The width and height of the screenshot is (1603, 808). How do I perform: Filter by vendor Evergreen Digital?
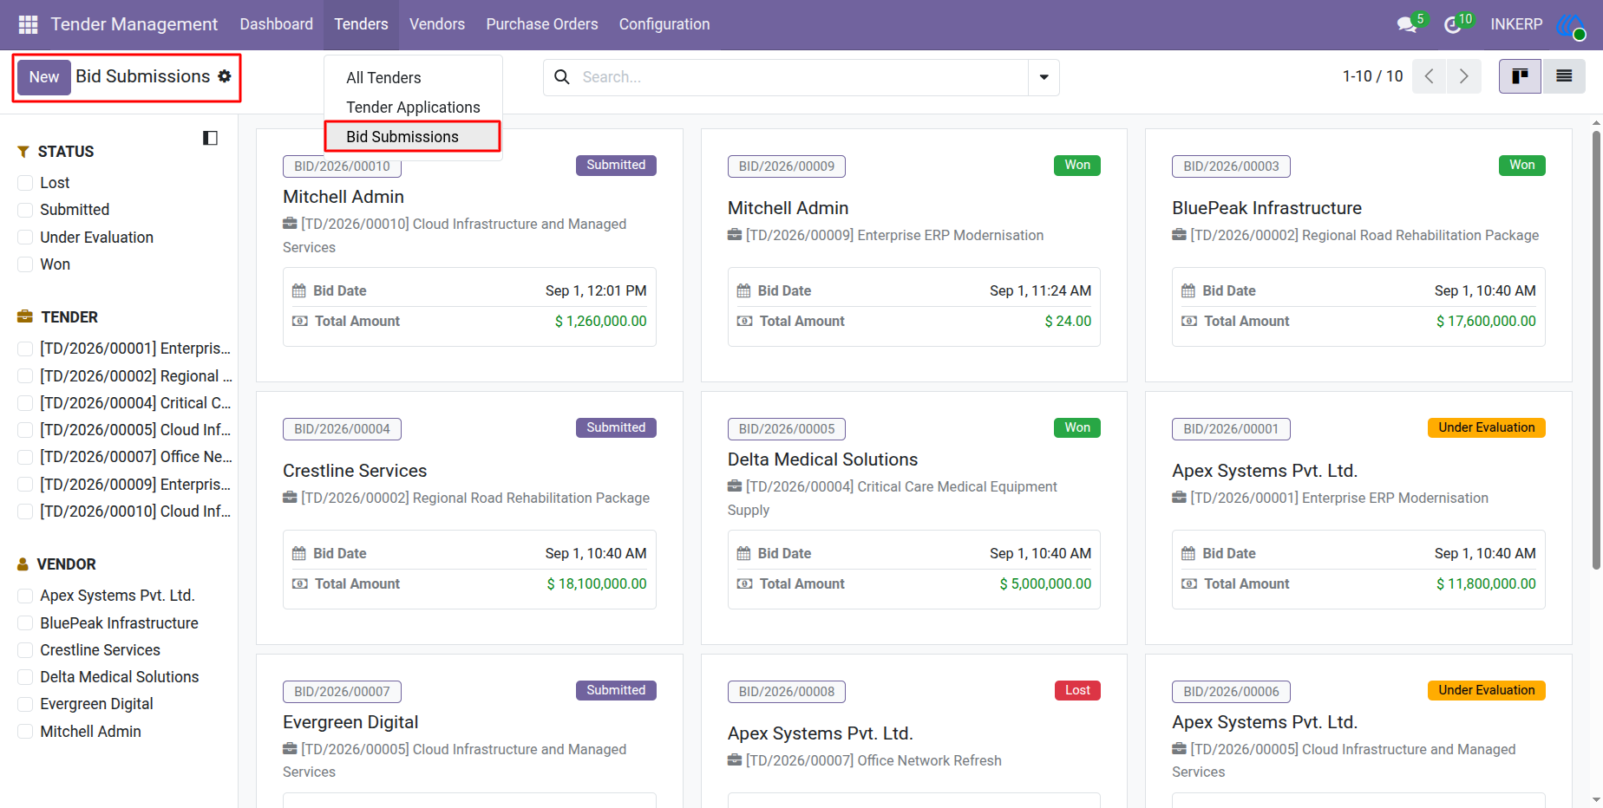click(25, 704)
